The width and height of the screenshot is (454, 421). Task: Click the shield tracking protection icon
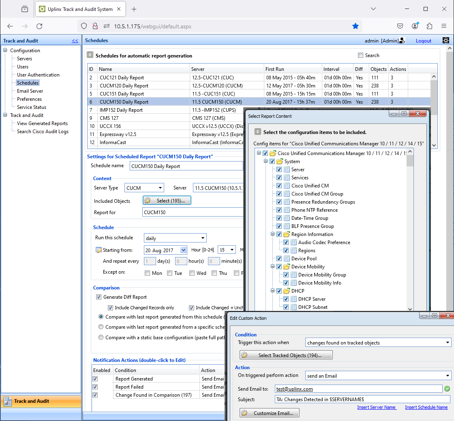coord(84,26)
